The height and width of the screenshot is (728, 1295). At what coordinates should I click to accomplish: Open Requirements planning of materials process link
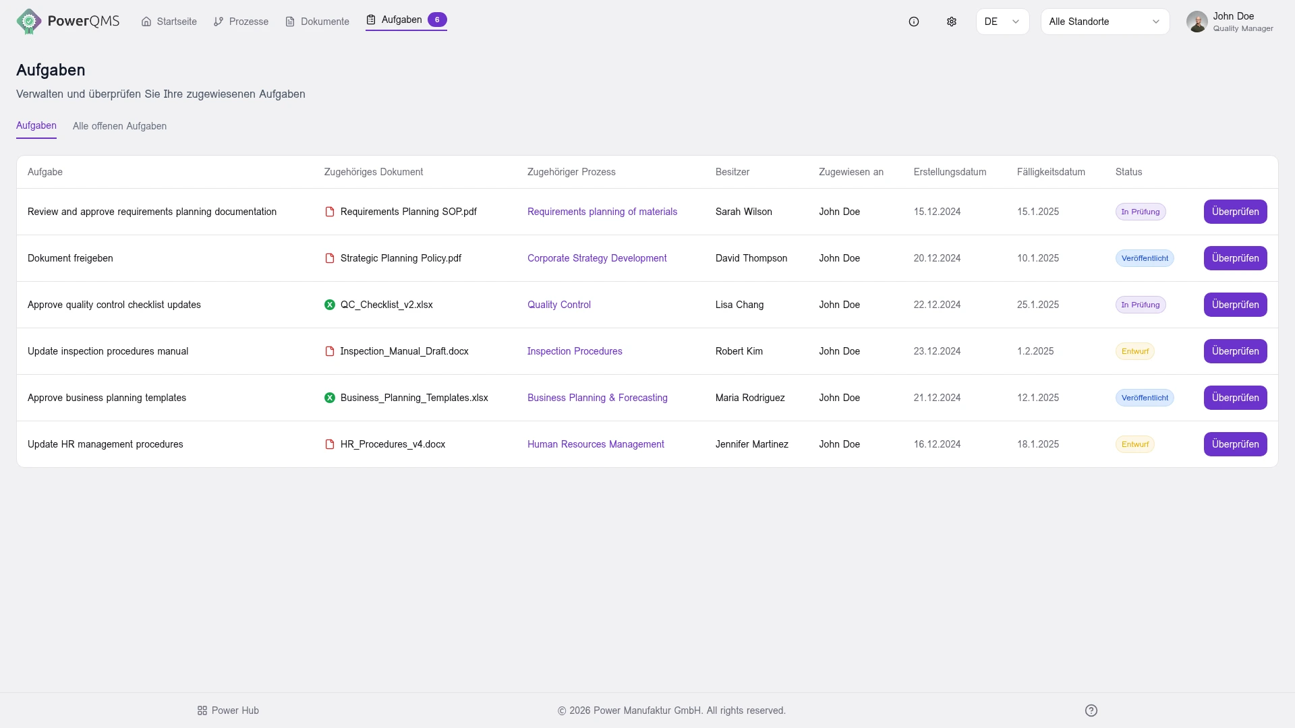602,212
